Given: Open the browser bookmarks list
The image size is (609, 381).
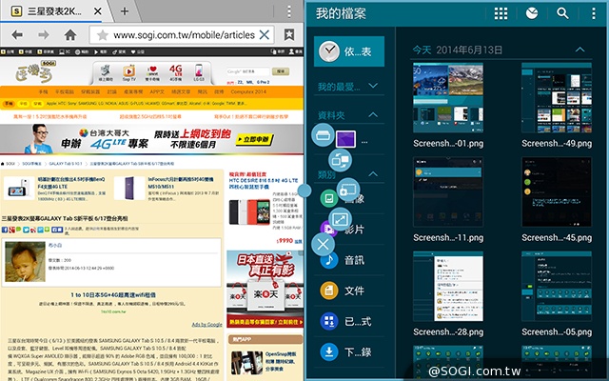Looking at the screenshot, I should coord(289,35).
